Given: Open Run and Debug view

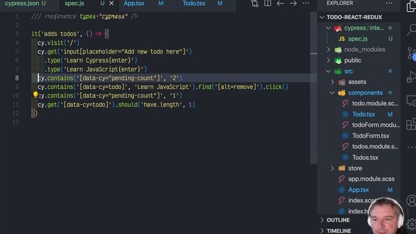Looking at the screenshot, I should (x=411, y=77).
